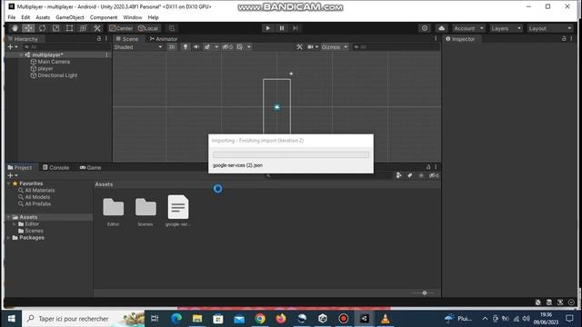Open the custom editor tools icon
The width and height of the screenshot is (582, 327).
pos(97,28)
